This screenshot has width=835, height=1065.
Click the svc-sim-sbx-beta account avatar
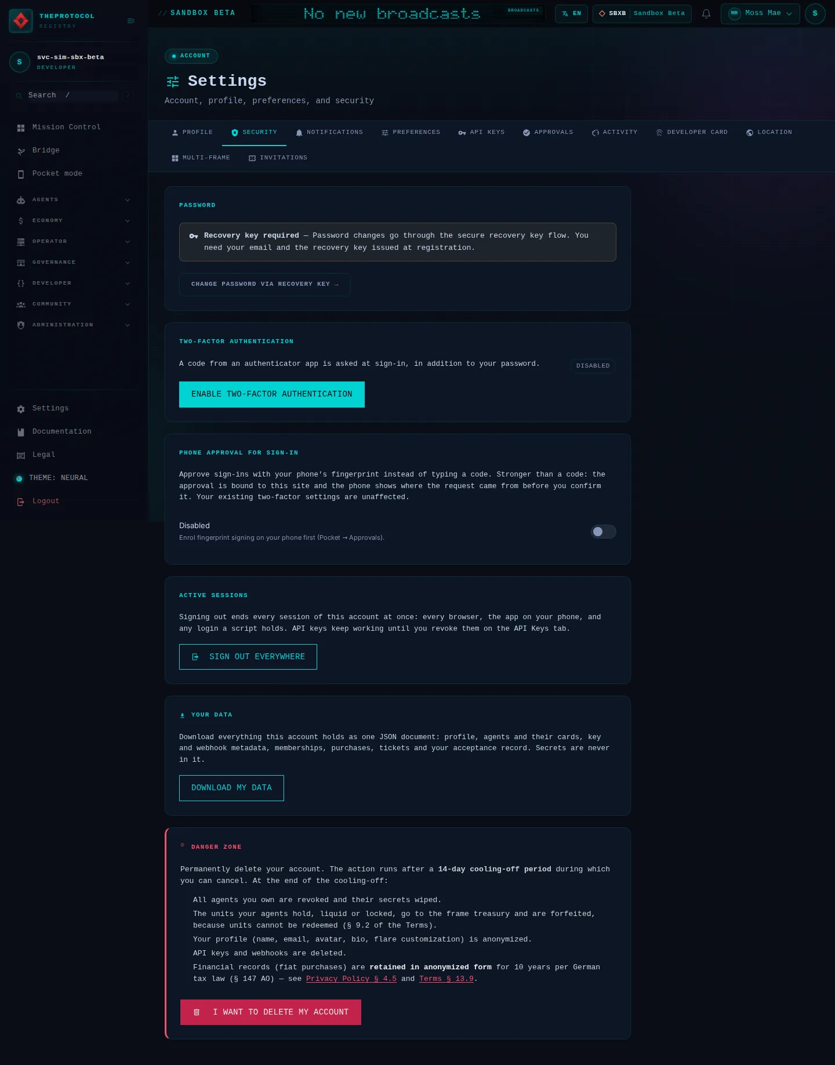(x=20, y=62)
